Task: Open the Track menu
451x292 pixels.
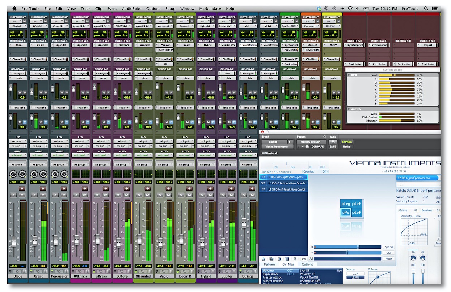Action: tap(86, 8)
